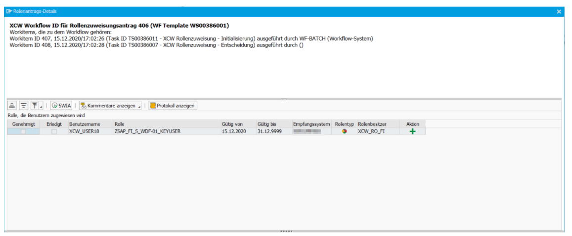Click the Workitem ID 408 text line
Image resolution: width=572 pixels, height=236 pixels.
[x=157, y=45]
